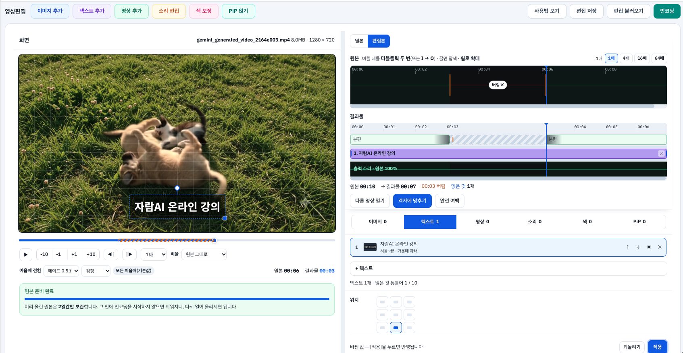Set the text position to middle left
Viewport: 683px width, 353px height.
382,315
